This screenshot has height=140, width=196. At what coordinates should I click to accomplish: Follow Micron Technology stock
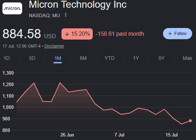pyautogui.click(x=177, y=34)
